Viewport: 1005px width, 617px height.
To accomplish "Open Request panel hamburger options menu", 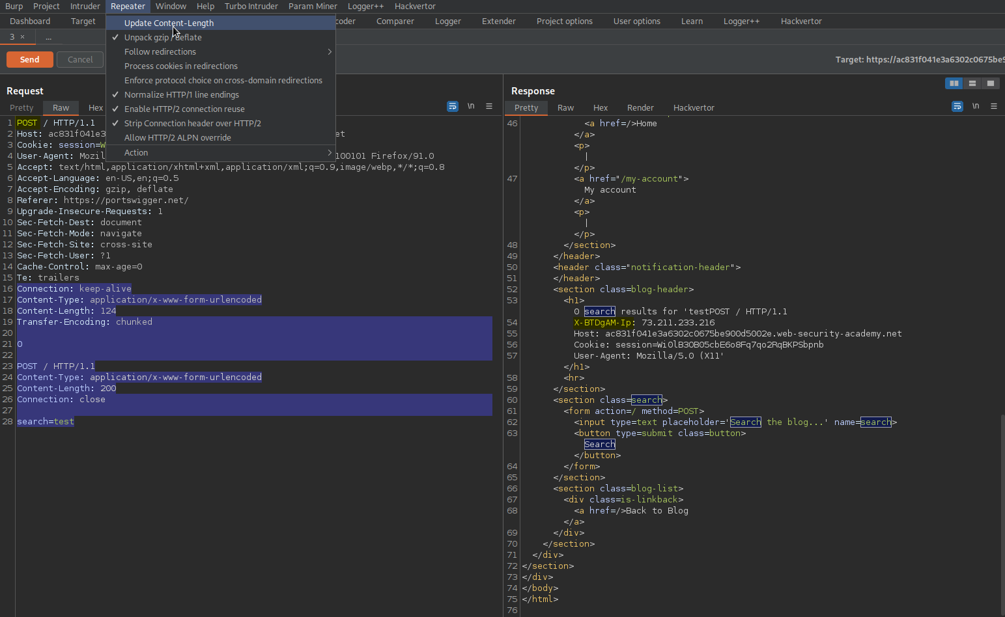I will (489, 106).
